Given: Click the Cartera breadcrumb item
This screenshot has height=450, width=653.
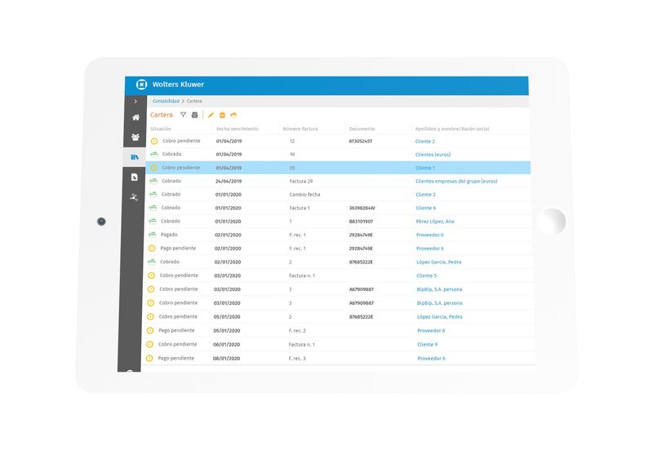Looking at the screenshot, I should [x=194, y=101].
